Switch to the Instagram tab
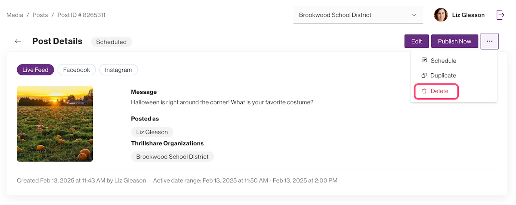 (x=118, y=70)
